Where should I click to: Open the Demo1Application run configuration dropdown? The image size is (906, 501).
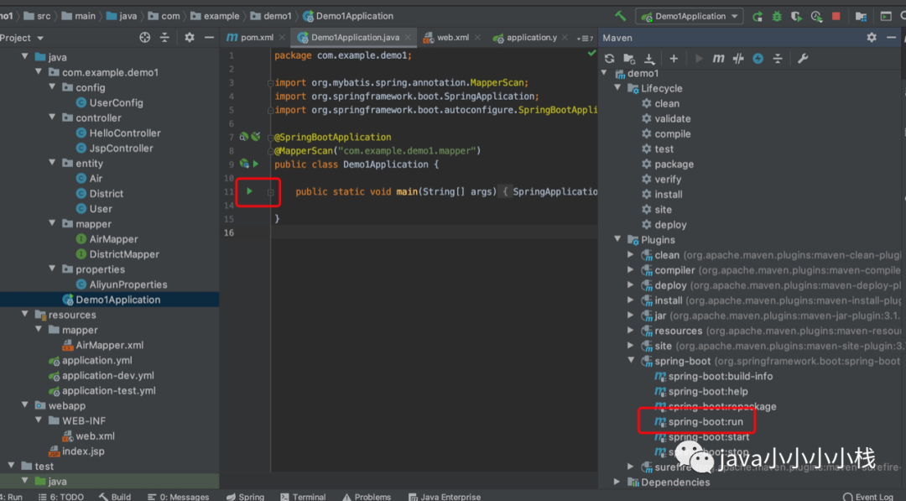[x=690, y=16]
